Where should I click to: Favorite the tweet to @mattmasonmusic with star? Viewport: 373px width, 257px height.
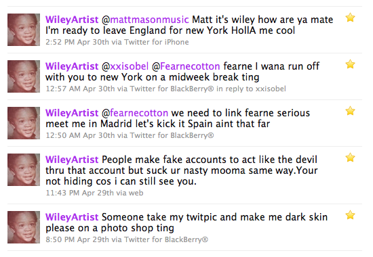coord(350,18)
